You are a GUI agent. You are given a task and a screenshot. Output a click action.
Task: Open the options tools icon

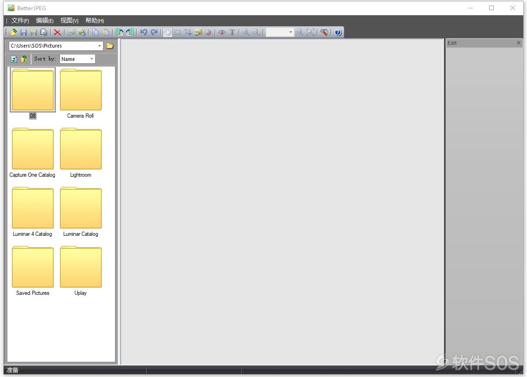click(324, 32)
